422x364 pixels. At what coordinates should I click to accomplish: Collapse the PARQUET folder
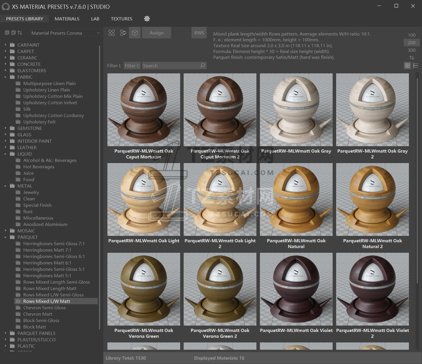point(5,237)
